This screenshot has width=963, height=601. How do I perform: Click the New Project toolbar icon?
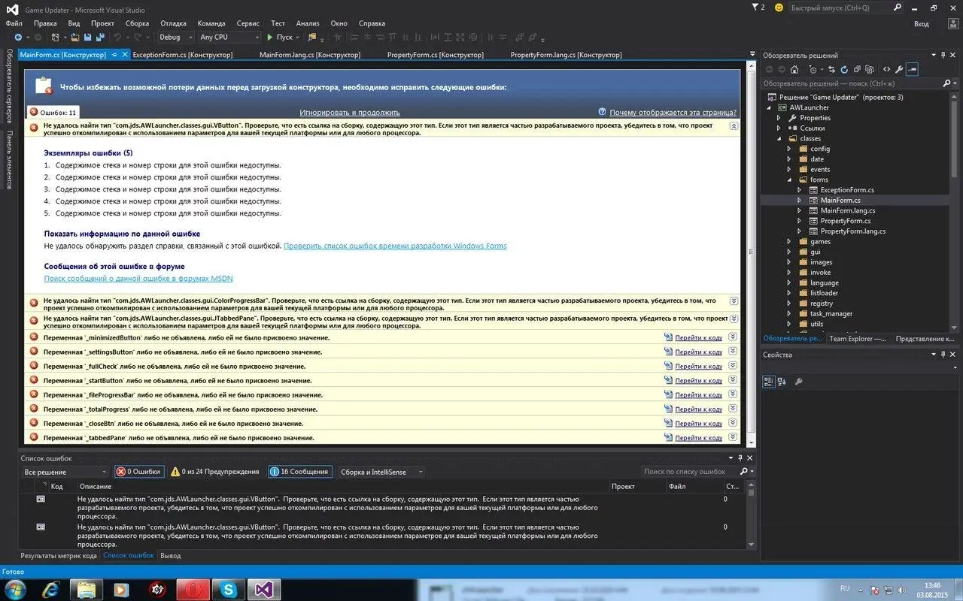(55, 37)
